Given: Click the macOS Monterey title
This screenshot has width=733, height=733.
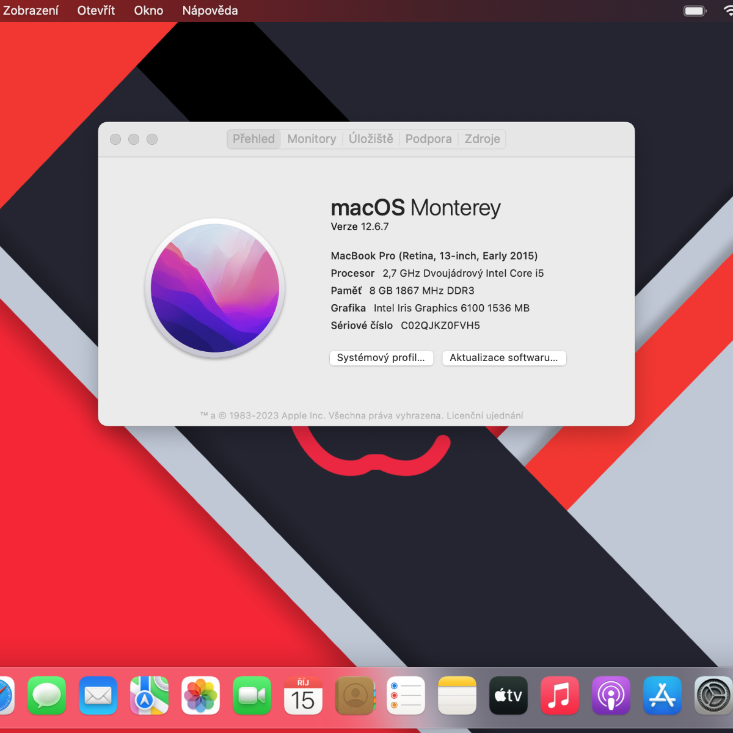Looking at the screenshot, I should [415, 208].
